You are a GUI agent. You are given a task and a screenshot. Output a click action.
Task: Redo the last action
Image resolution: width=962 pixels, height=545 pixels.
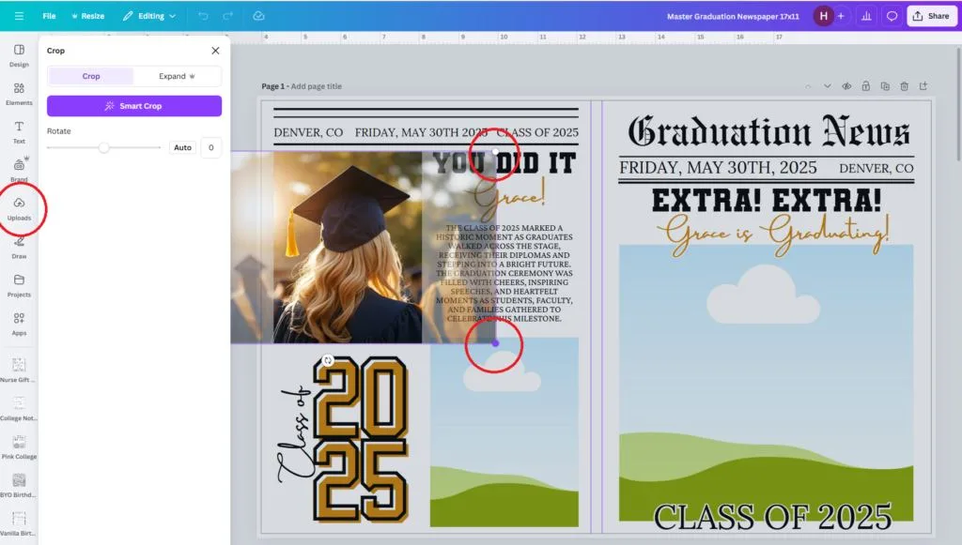(227, 16)
